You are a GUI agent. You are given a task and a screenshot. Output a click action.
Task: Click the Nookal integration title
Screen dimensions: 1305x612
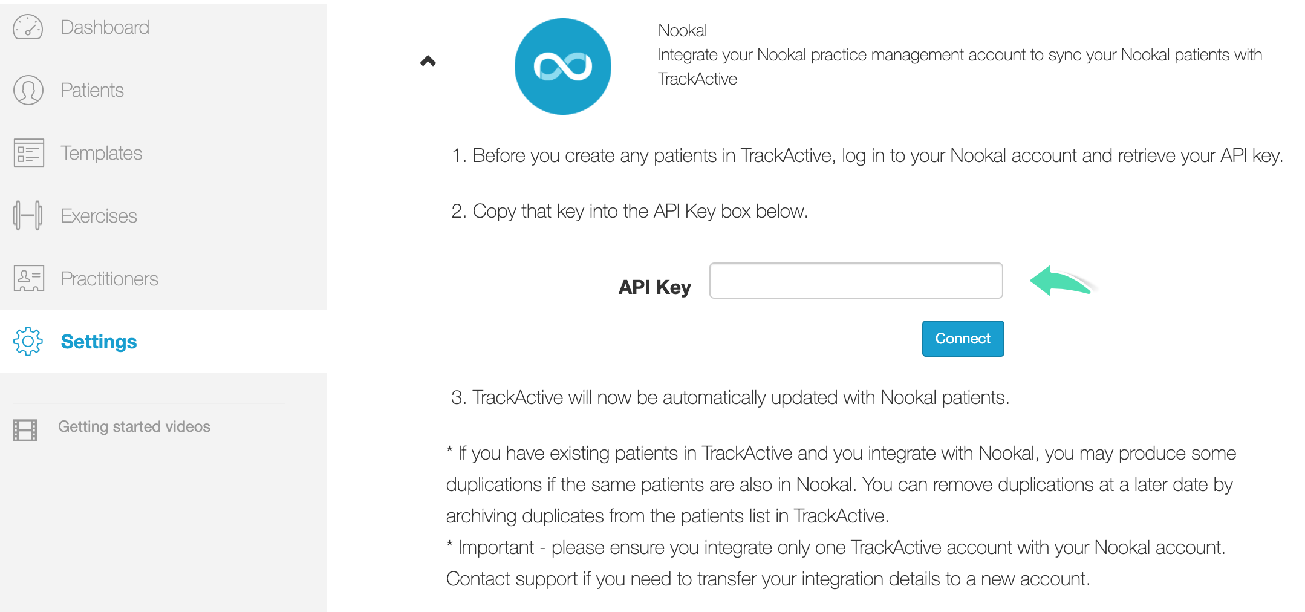click(x=682, y=30)
